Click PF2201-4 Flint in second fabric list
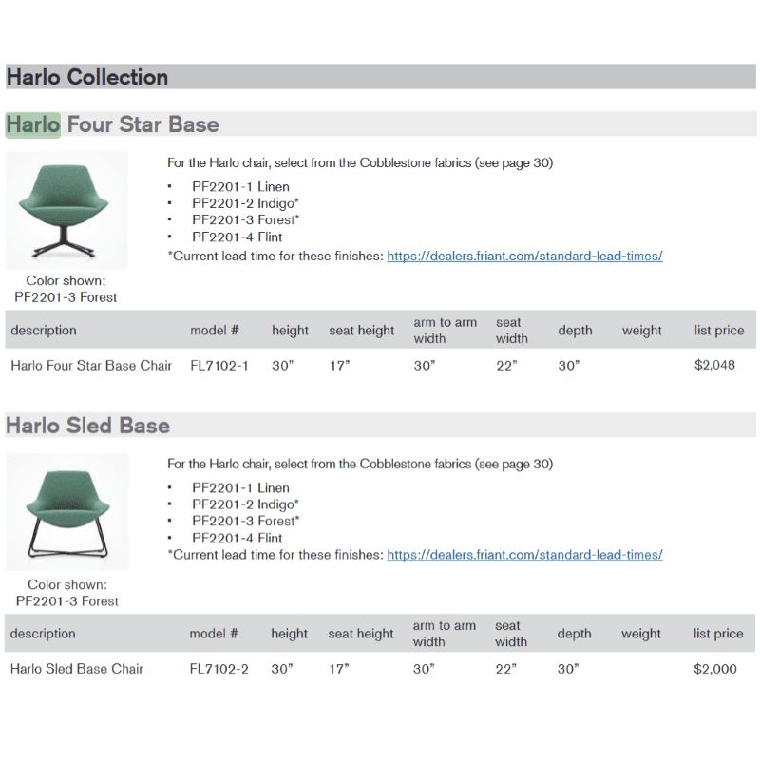 pos(237,538)
